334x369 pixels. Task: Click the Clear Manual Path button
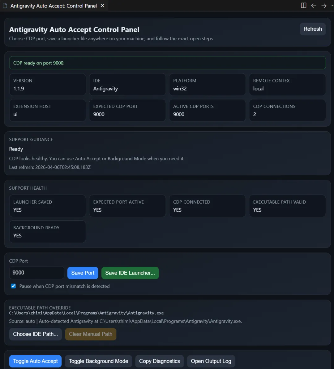91,334
